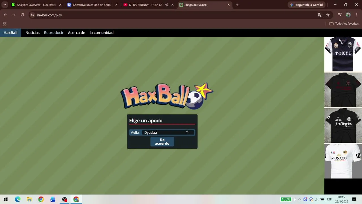Switch to Construye un equipo de fútbol tab
Image resolution: width=362 pixels, height=204 pixels.
pyautogui.click(x=92, y=5)
